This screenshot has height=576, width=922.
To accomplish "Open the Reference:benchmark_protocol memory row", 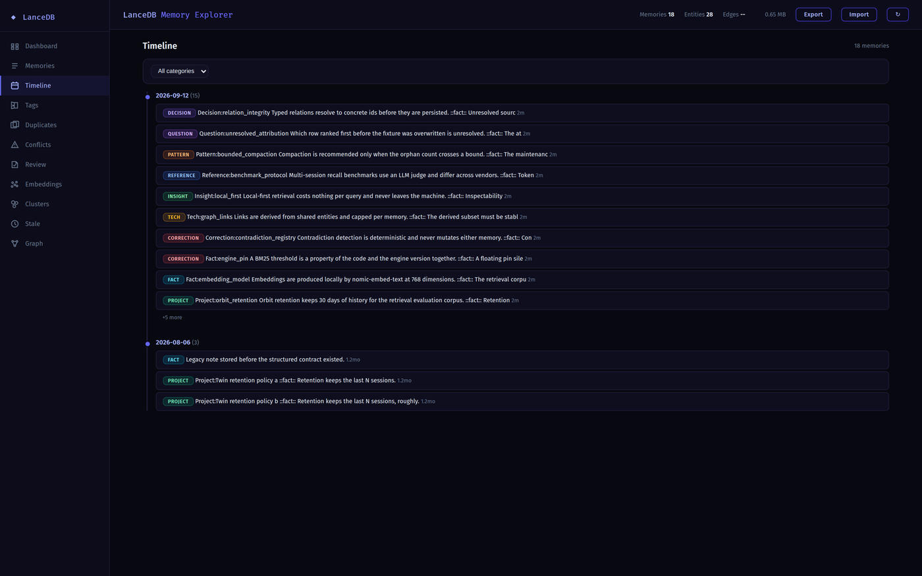I will [x=522, y=175].
